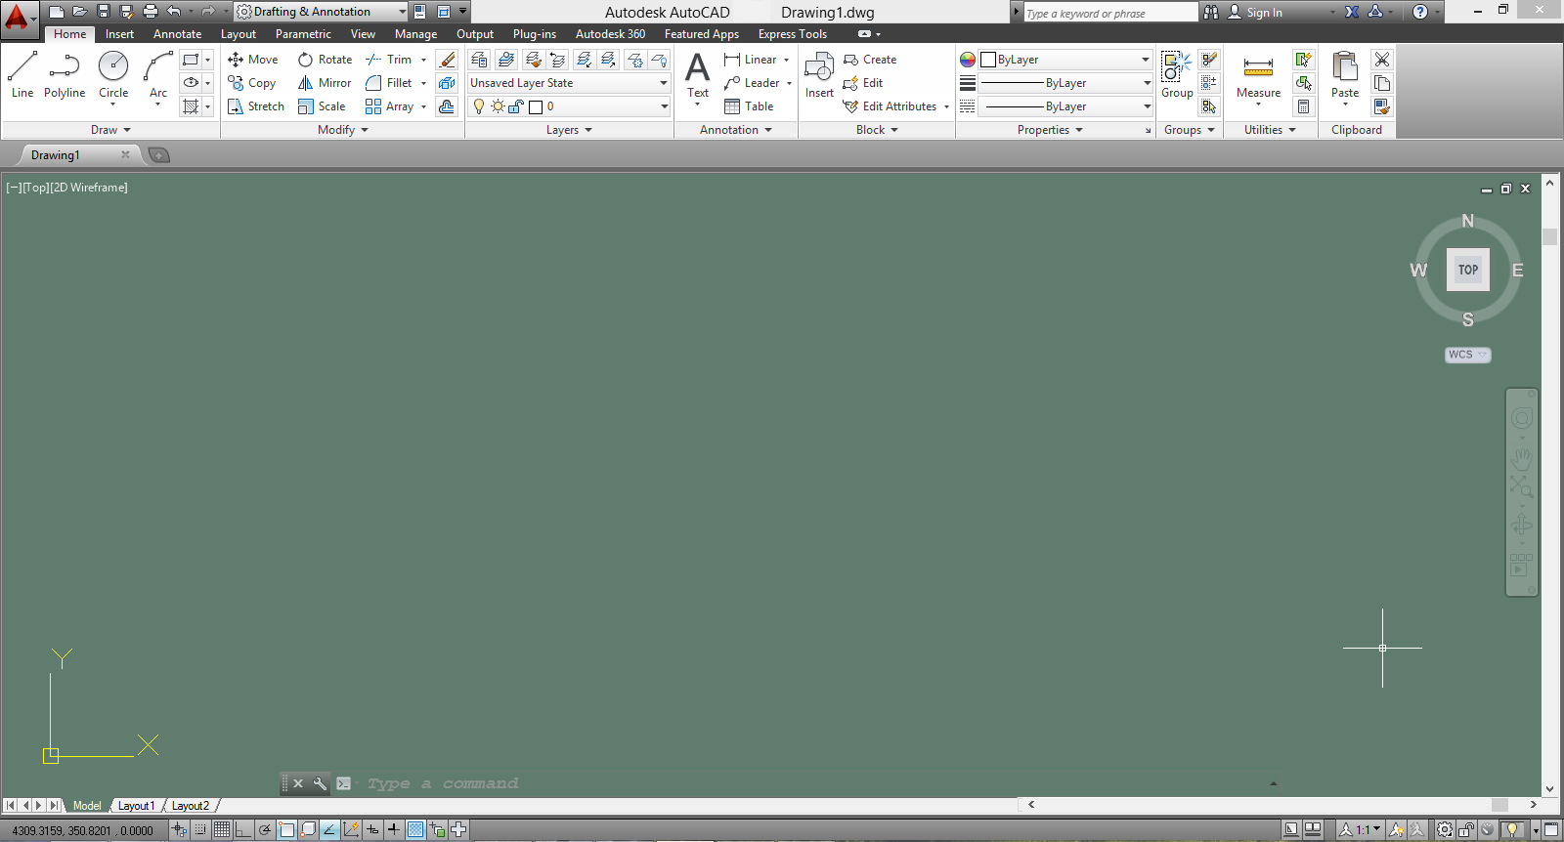Select the Polyline tool
This screenshot has height=842, width=1564.
click(x=65, y=75)
